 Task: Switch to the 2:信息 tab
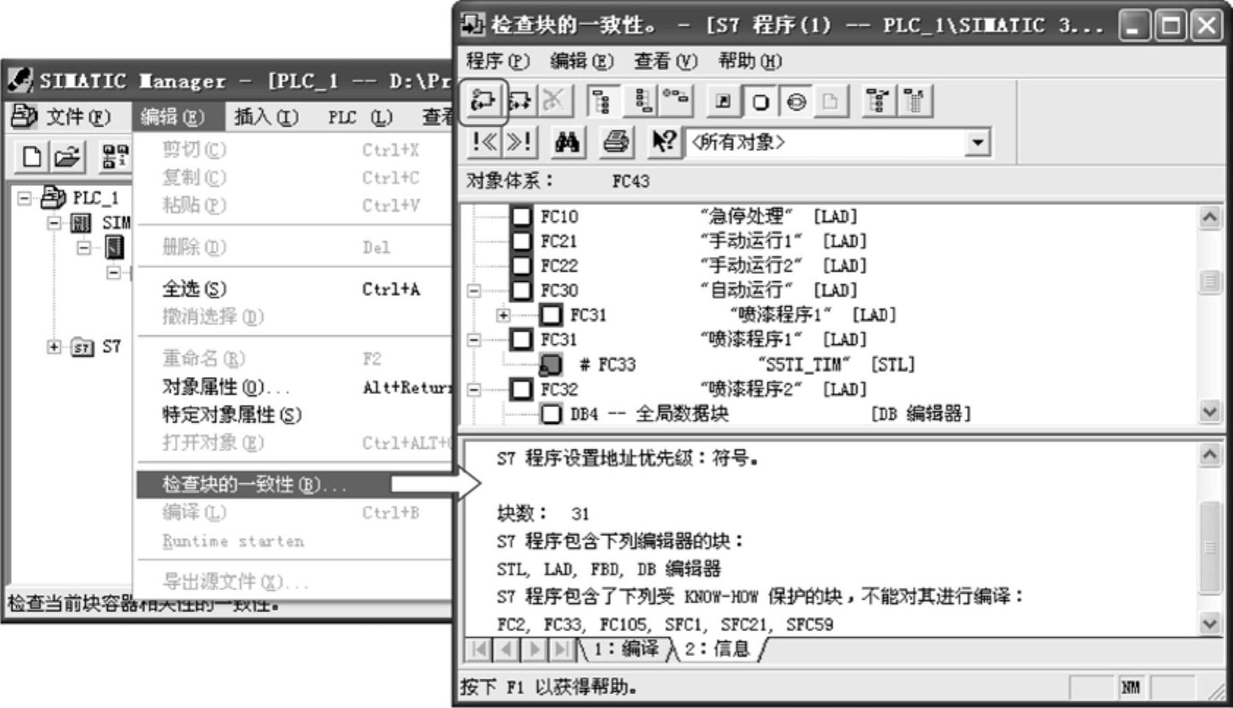click(x=718, y=649)
